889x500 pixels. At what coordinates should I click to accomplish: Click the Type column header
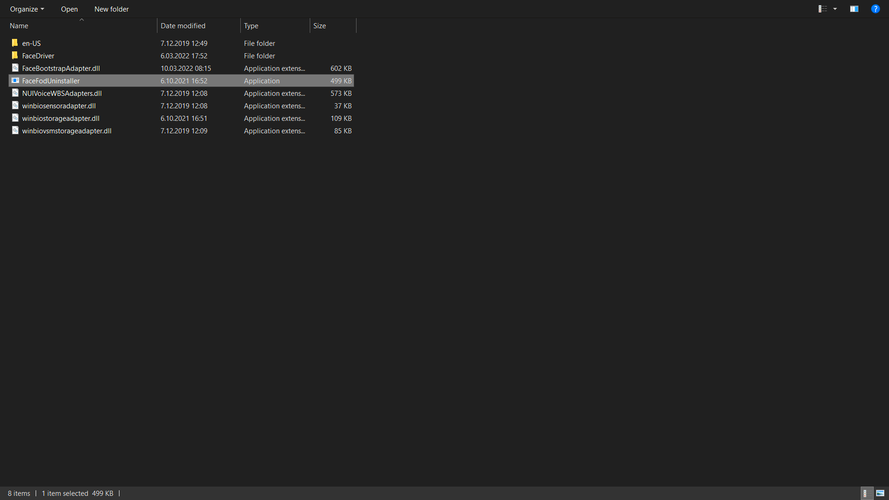[x=251, y=25]
